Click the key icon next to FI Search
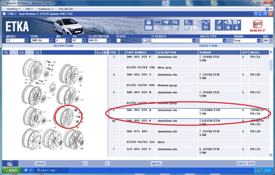 146,41
